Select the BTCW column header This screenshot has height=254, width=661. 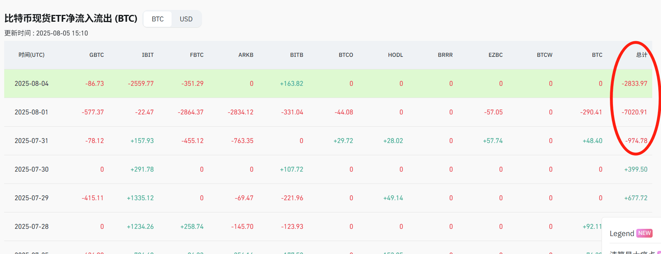pos(545,55)
